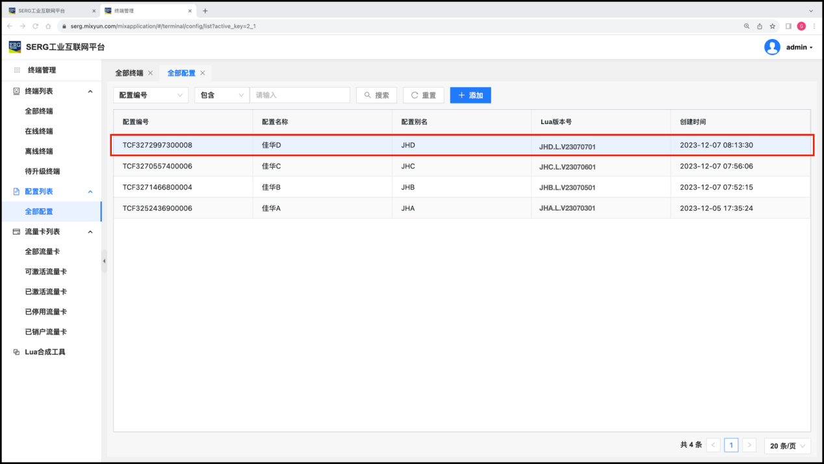Viewport: 824px width, 464px height.
Task: Open the 配置编号 filter dropdown
Action: 151,95
